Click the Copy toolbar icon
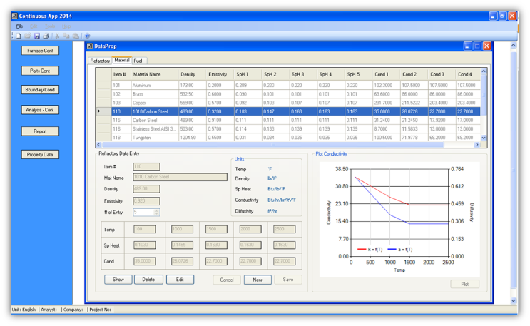Screen dimensions: 530x326 (66, 36)
